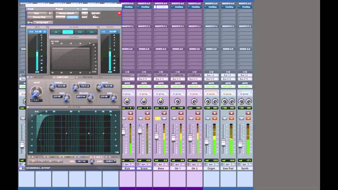Click the DYN module in FX chain
The image size is (338, 190).
coord(80,32)
